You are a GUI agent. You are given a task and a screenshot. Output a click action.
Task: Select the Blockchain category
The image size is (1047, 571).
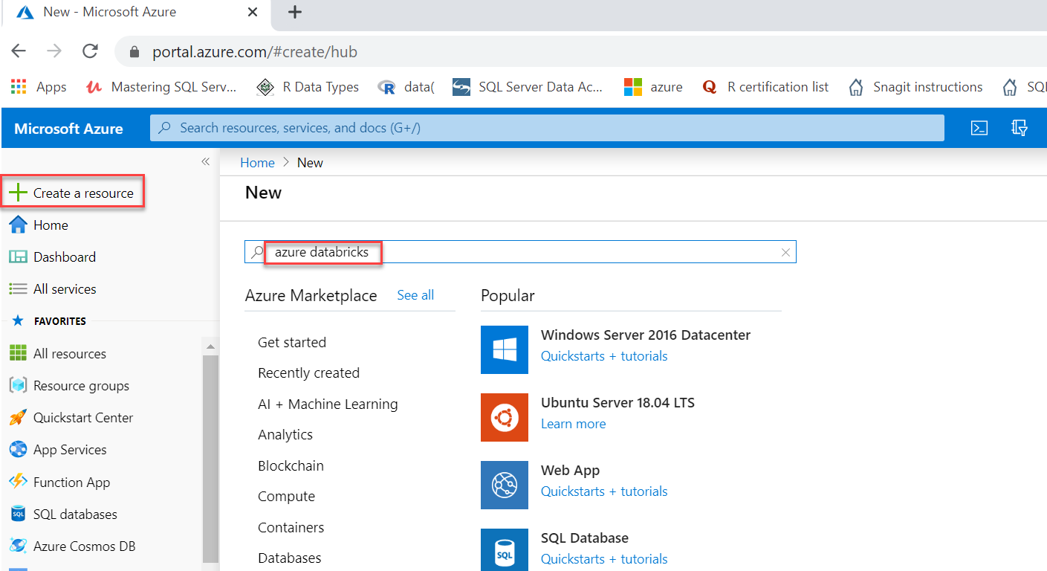[291, 466]
